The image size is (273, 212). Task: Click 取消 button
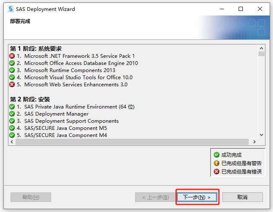pyautogui.click(x=242, y=197)
